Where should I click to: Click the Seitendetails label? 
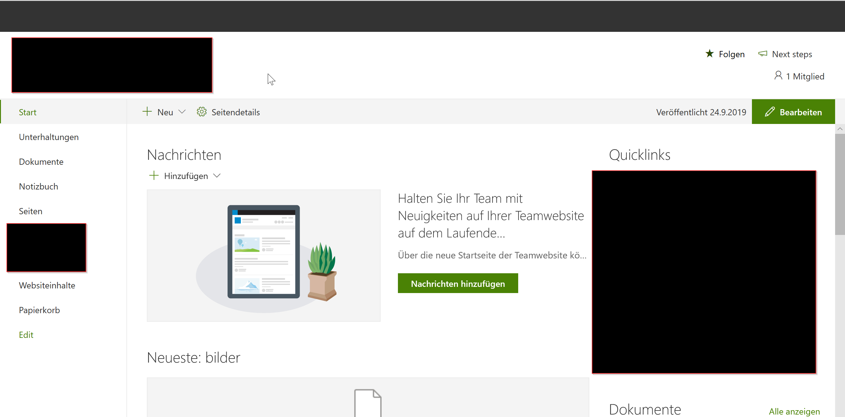pyautogui.click(x=236, y=112)
